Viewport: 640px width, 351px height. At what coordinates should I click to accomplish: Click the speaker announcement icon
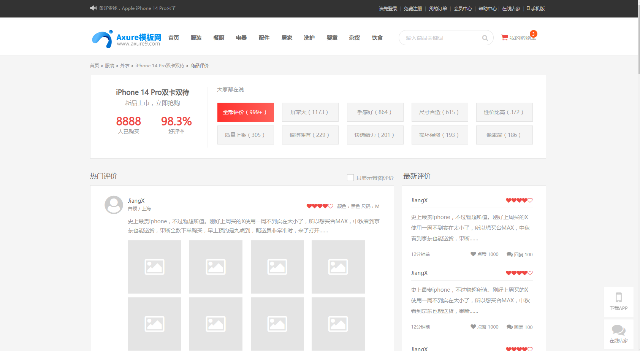[x=93, y=8]
